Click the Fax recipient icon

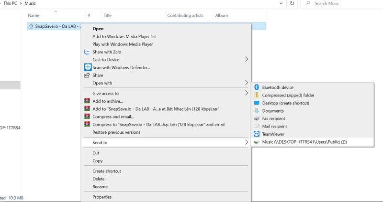pos(257,118)
